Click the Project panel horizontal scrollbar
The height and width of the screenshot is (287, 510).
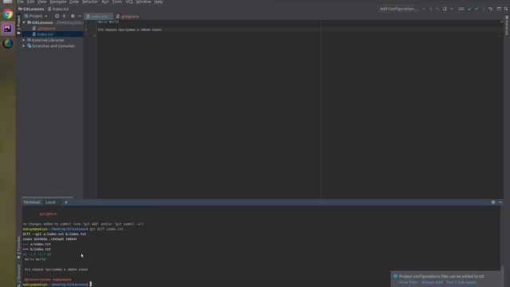click(48, 197)
